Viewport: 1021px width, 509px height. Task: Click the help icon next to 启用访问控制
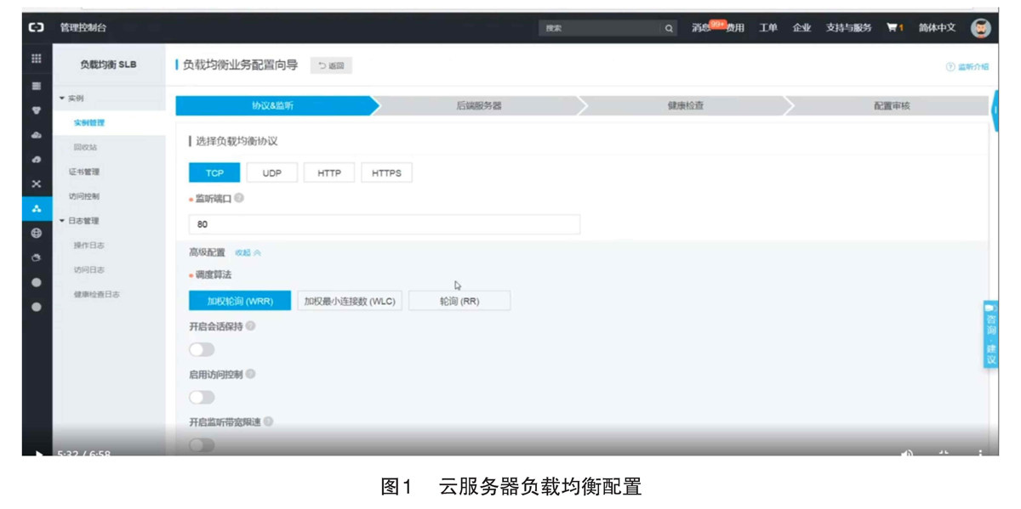[251, 374]
